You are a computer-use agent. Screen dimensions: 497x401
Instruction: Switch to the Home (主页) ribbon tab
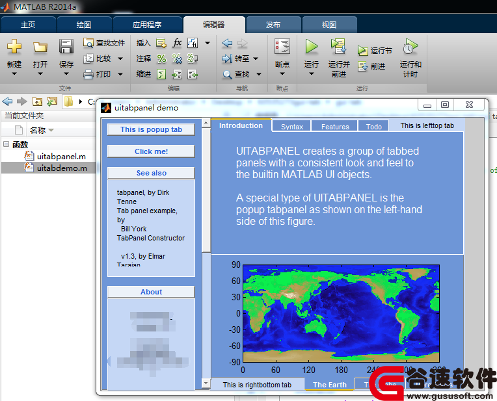point(28,25)
